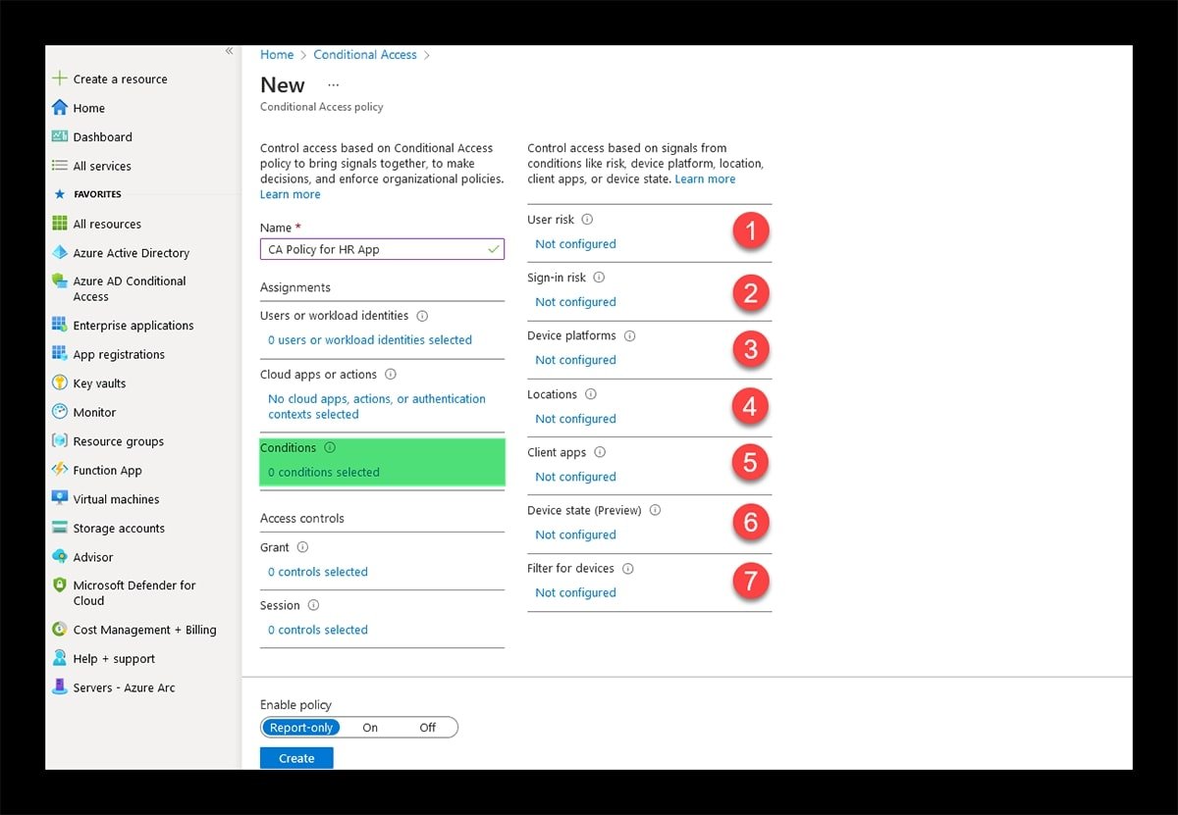Image resolution: width=1178 pixels, height=815 pixels.
Task: Set Enable policy to On
Action: pos(370,728)
